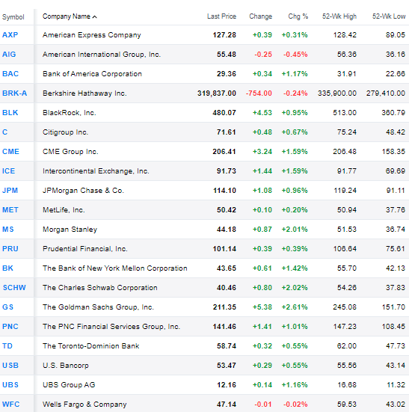This screenshot has height=412, width=409.
Task: Open the PNC ticker link
Action: coord(10,326)
